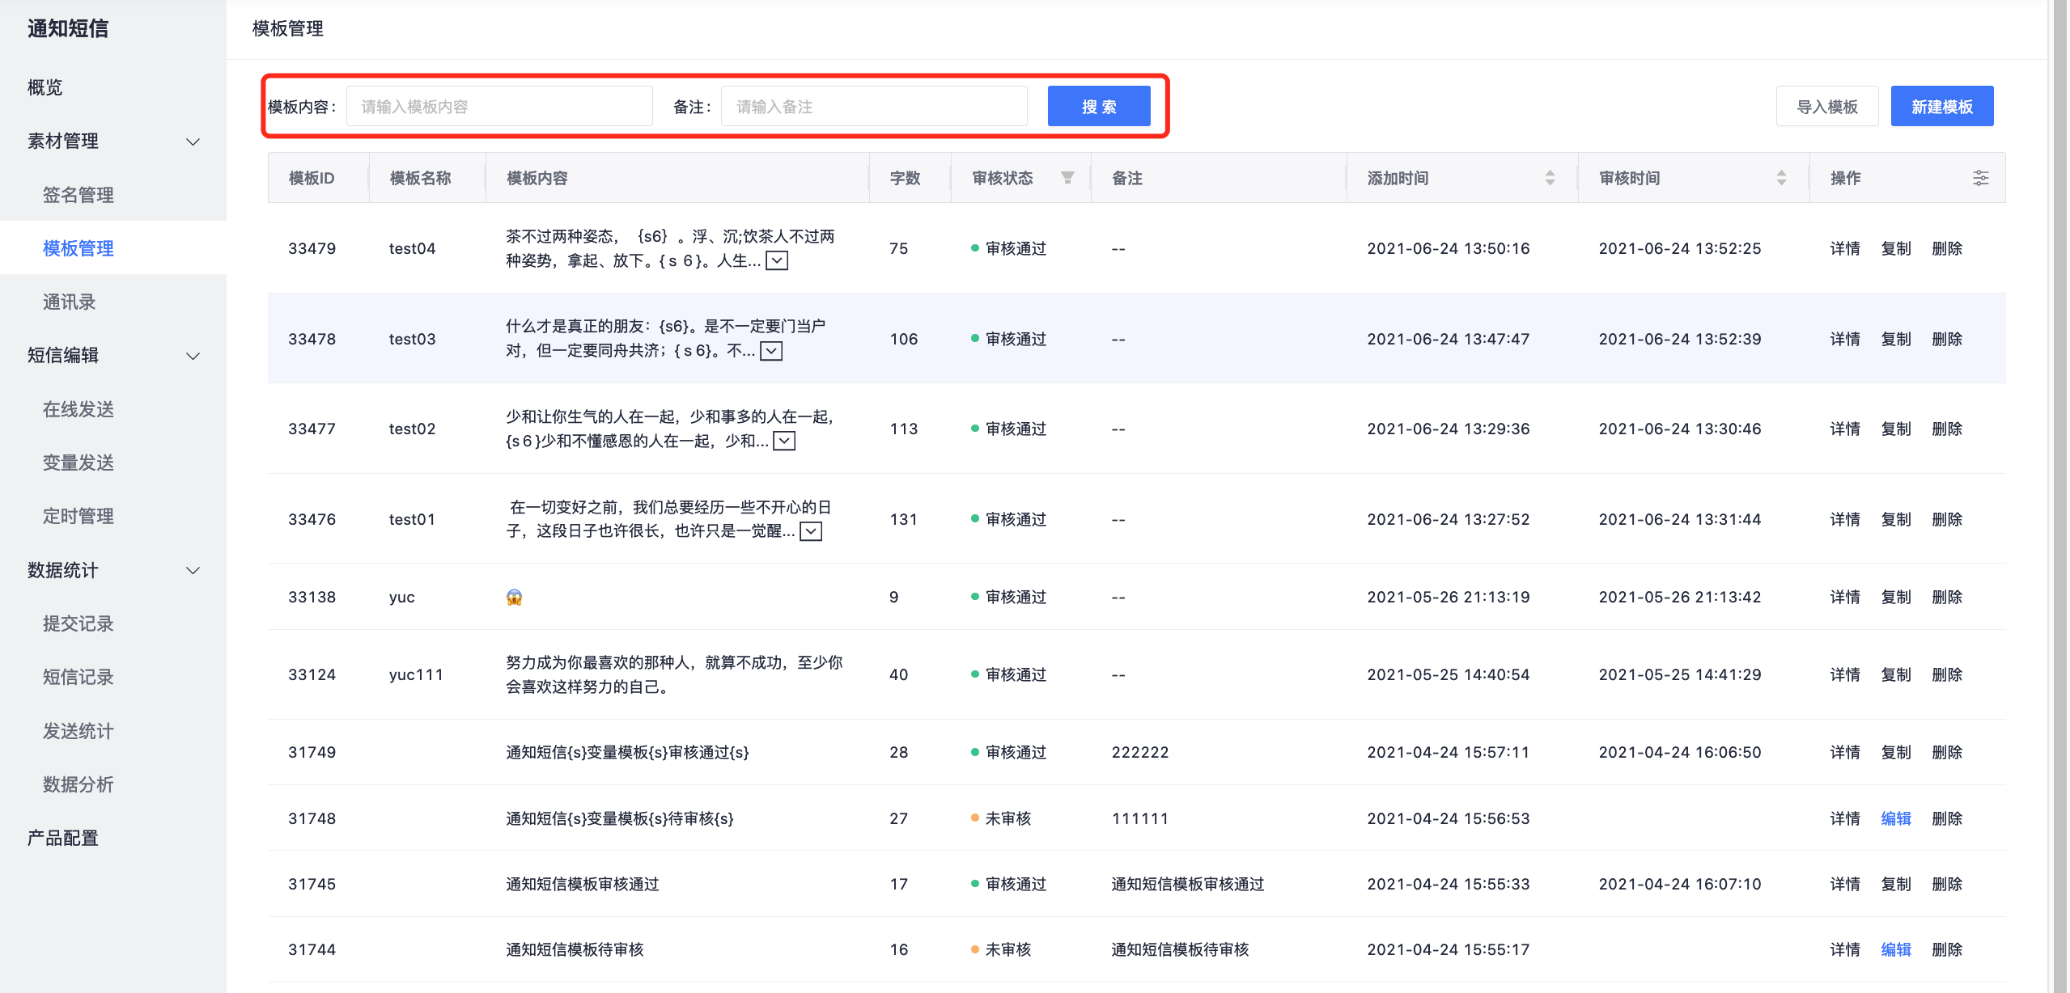View 详情 for template 33479
The width and height of the screenshot is (2070, 993).
coord(1845,248)
